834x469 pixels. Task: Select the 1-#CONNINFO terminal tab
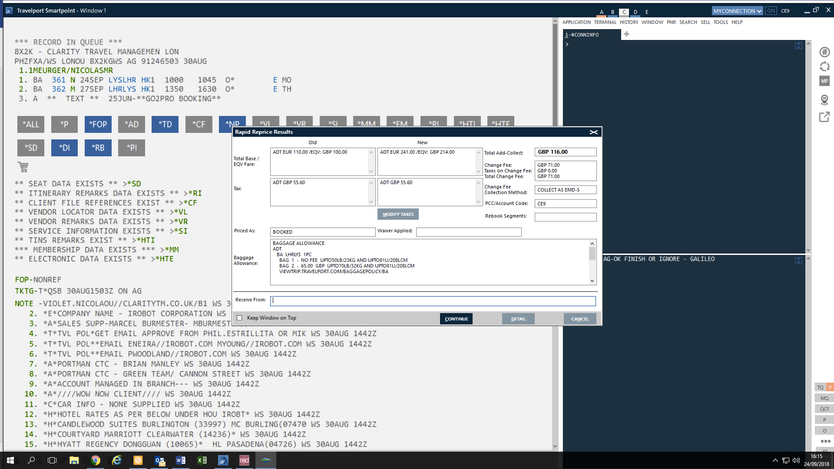(x=592, y=35)
